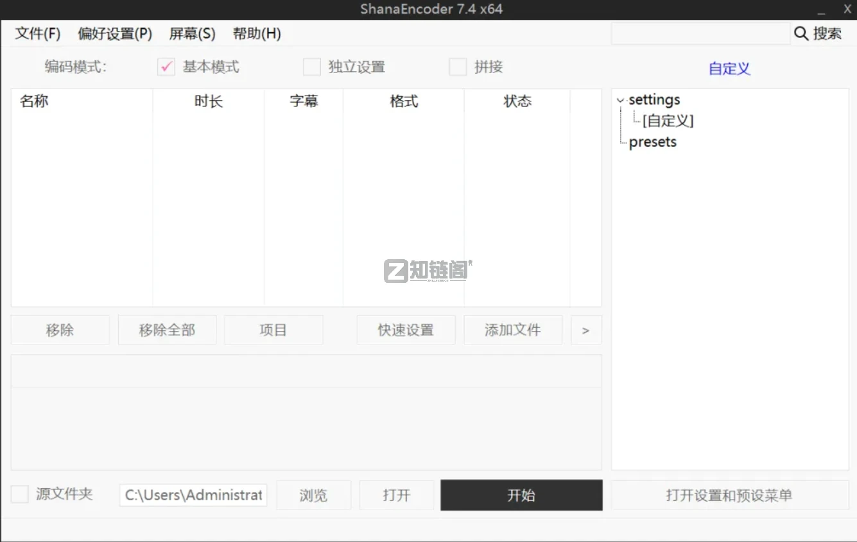The height and width of the screenshot is (542, 857).
Task: Enable the 独立设置 checkbox
Action: [312, 67]
